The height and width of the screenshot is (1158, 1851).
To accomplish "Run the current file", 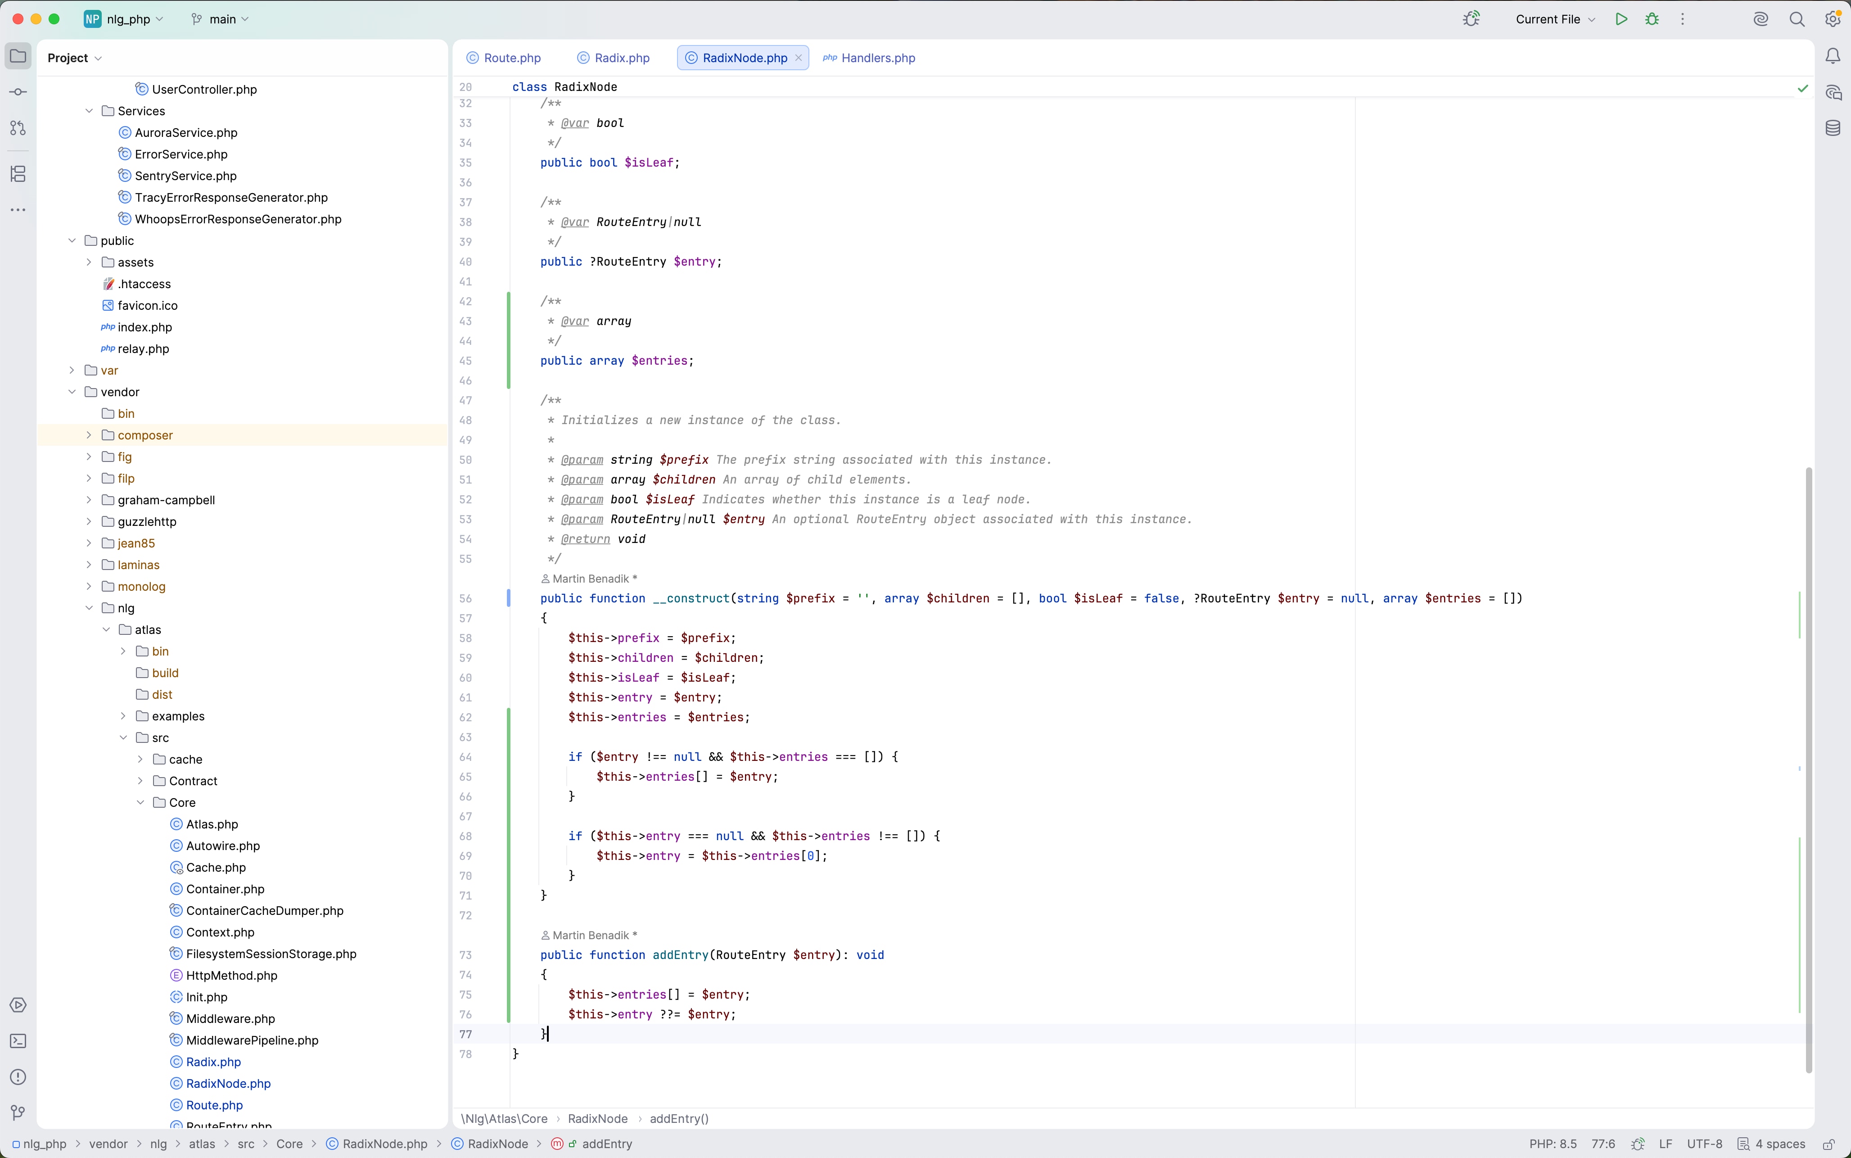I will 1621,19.
